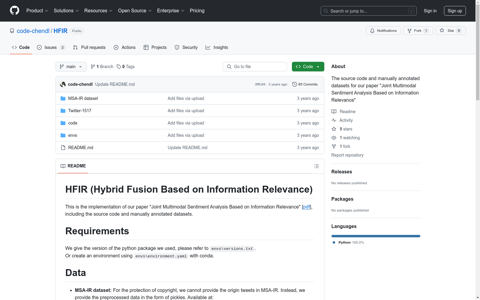This screenshot has width=480, height=300.
Task: Expand the Solutions menu
Action: (66, 11)
